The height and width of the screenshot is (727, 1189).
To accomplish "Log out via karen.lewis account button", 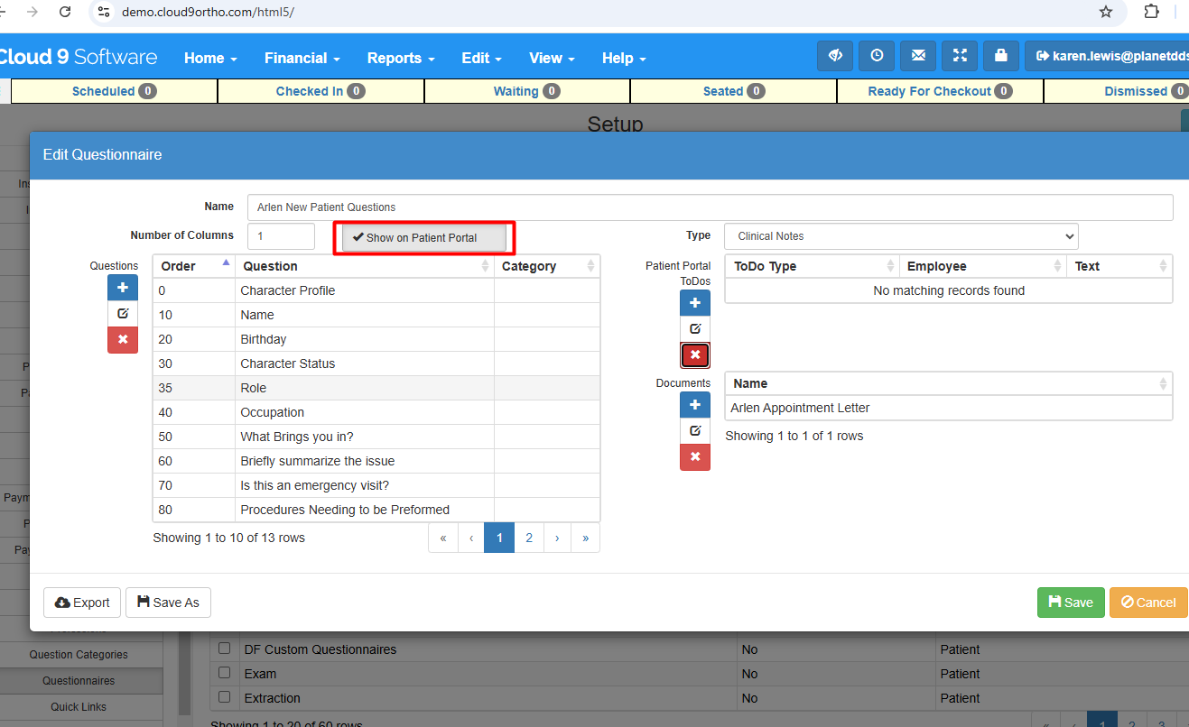I will point(1109,56).
